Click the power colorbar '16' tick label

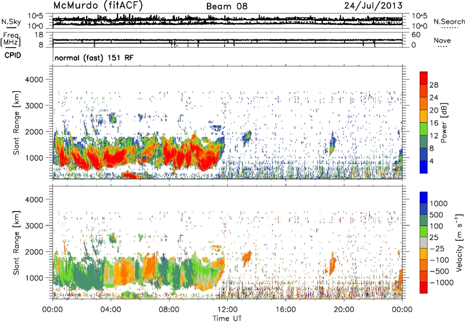(434, 123)
